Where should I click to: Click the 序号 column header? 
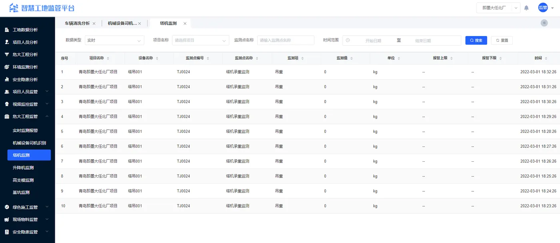click(x=64, y=58)
